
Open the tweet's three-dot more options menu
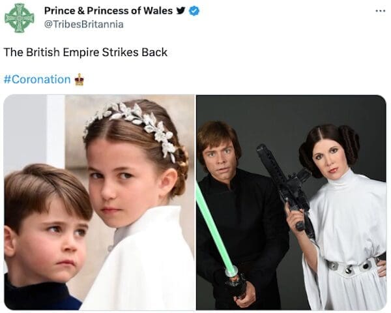381,11
